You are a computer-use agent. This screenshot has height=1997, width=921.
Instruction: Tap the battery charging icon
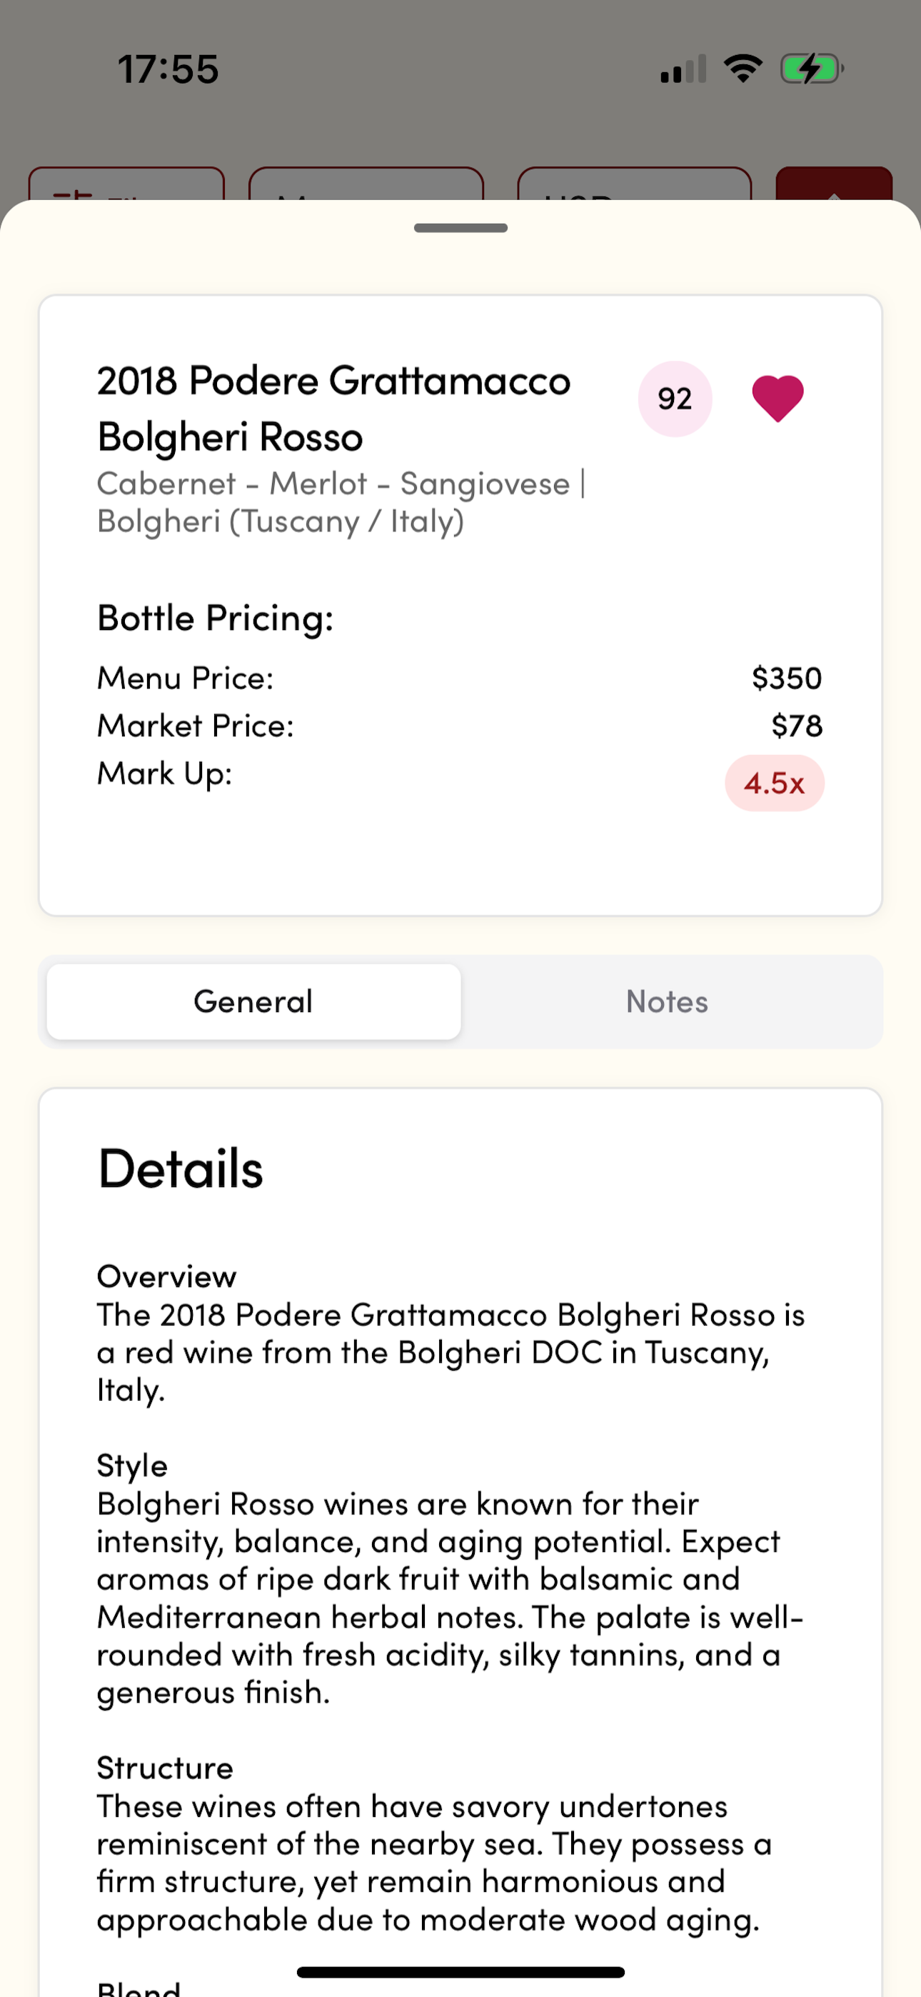click(x=812, y=69)
